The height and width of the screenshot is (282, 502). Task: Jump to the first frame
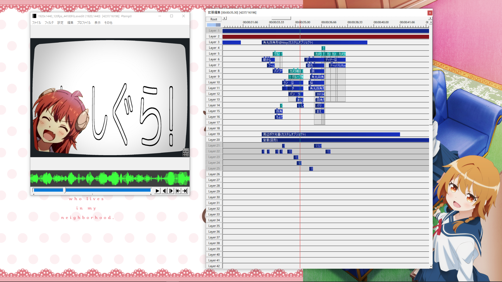click(178, 191)
